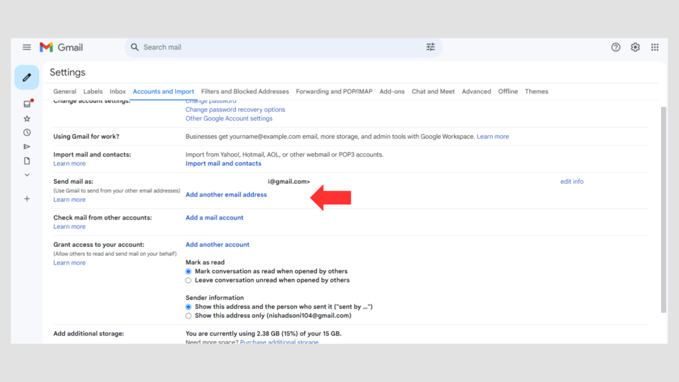Open Other Google Account settings link
Image resolution: width=679 pixels, height=382 pixels.
[229, 118]
